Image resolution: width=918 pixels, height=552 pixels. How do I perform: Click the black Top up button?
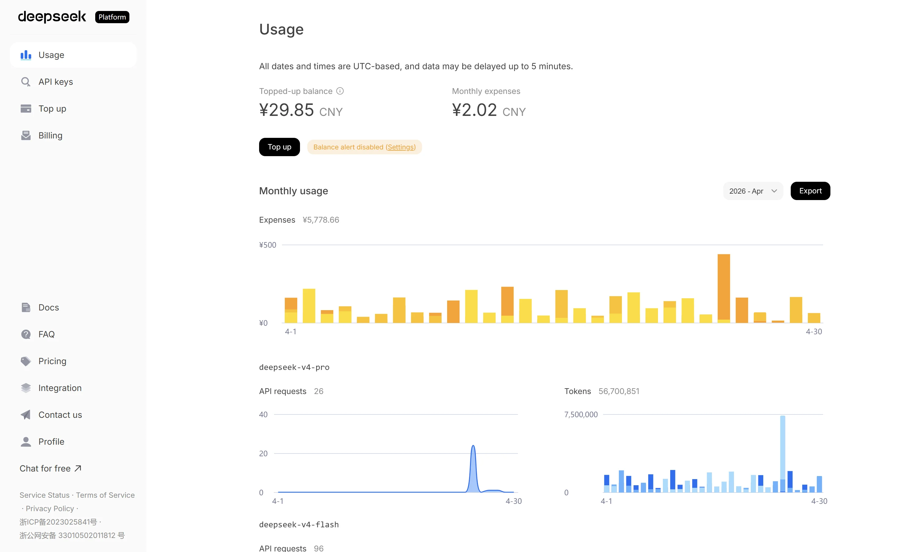pyautogui.click(x=279, y=147)
